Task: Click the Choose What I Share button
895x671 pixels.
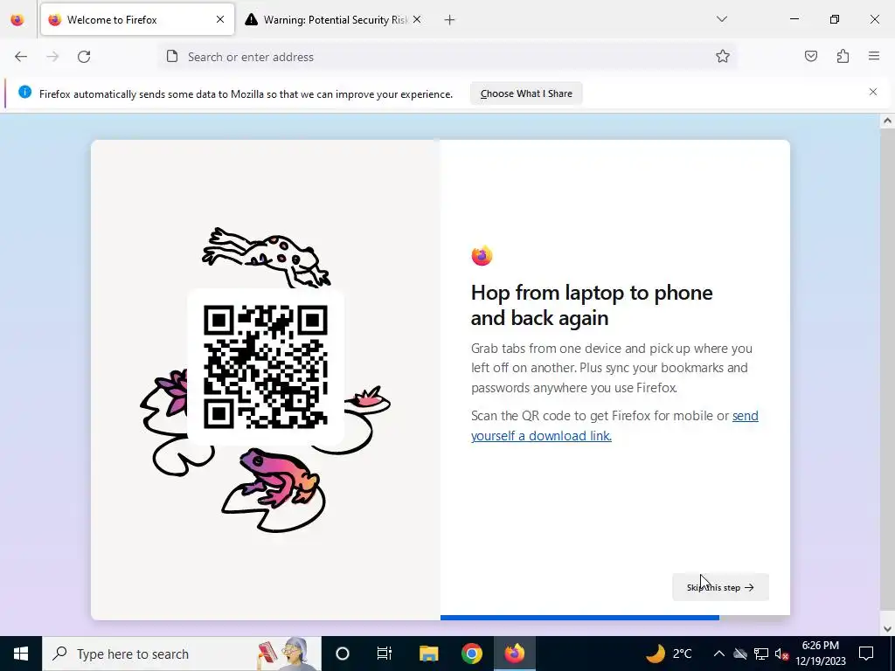Action: 526,93
